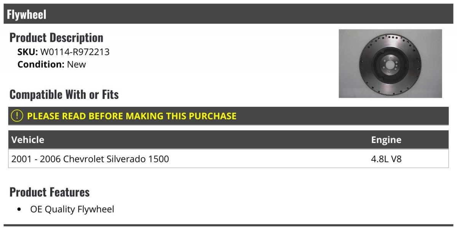This screenshot has width=457, height=230.
Task: Select the SKU number W0114-R972213
Action: click(75, 52)
